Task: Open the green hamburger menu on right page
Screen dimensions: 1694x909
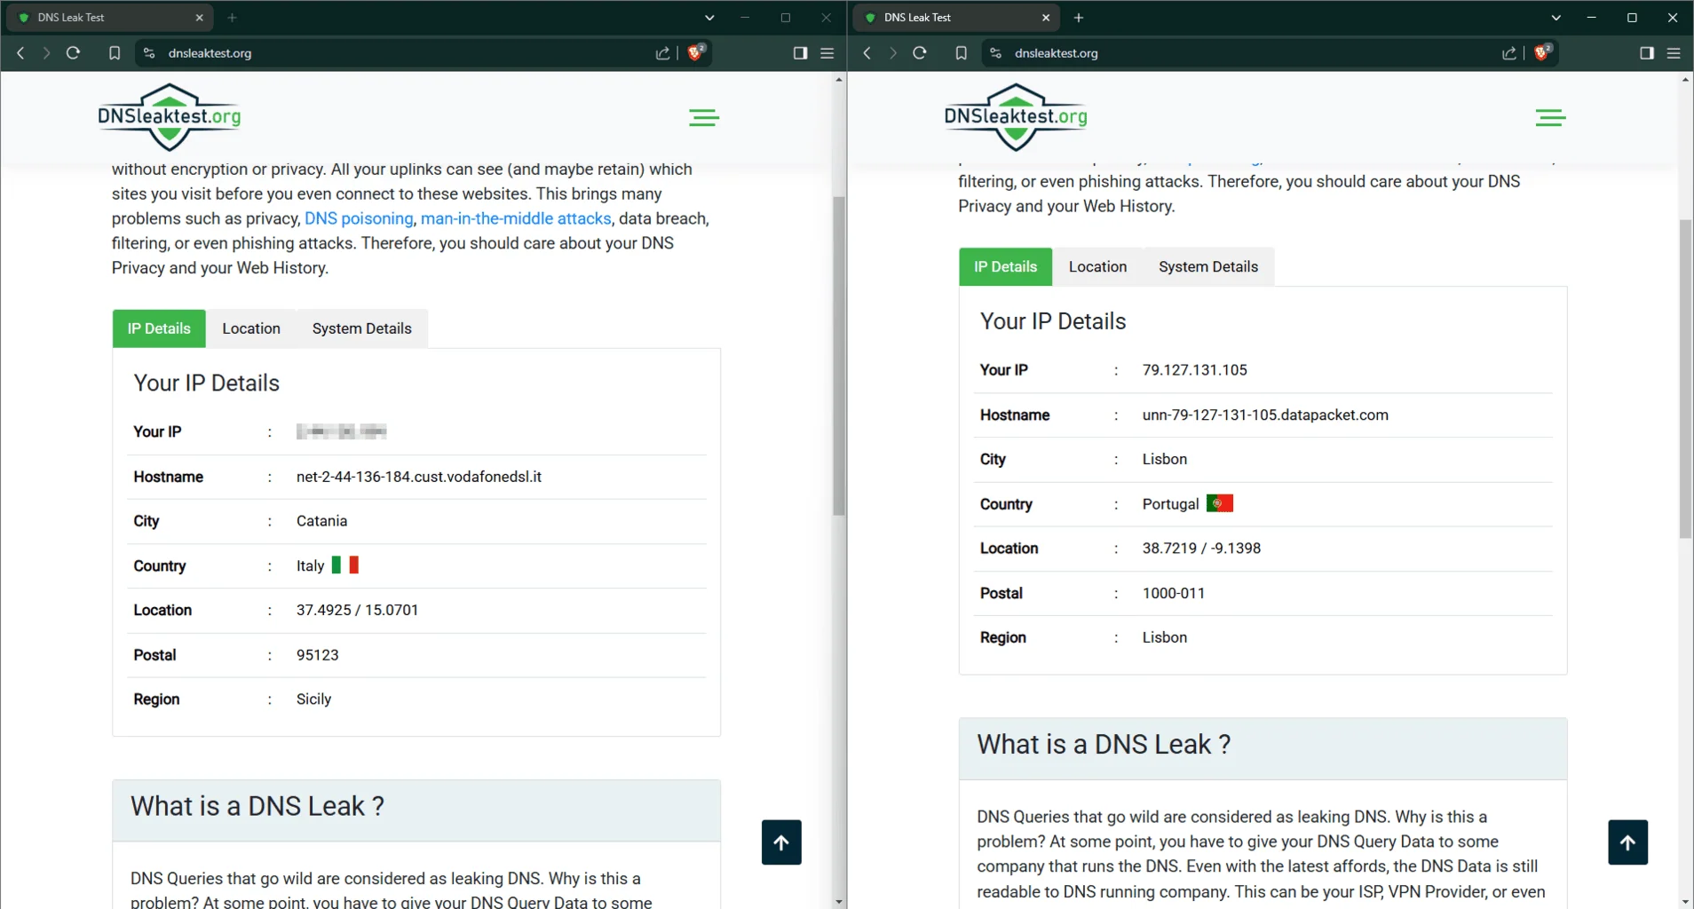Action: pos(1550,118)
